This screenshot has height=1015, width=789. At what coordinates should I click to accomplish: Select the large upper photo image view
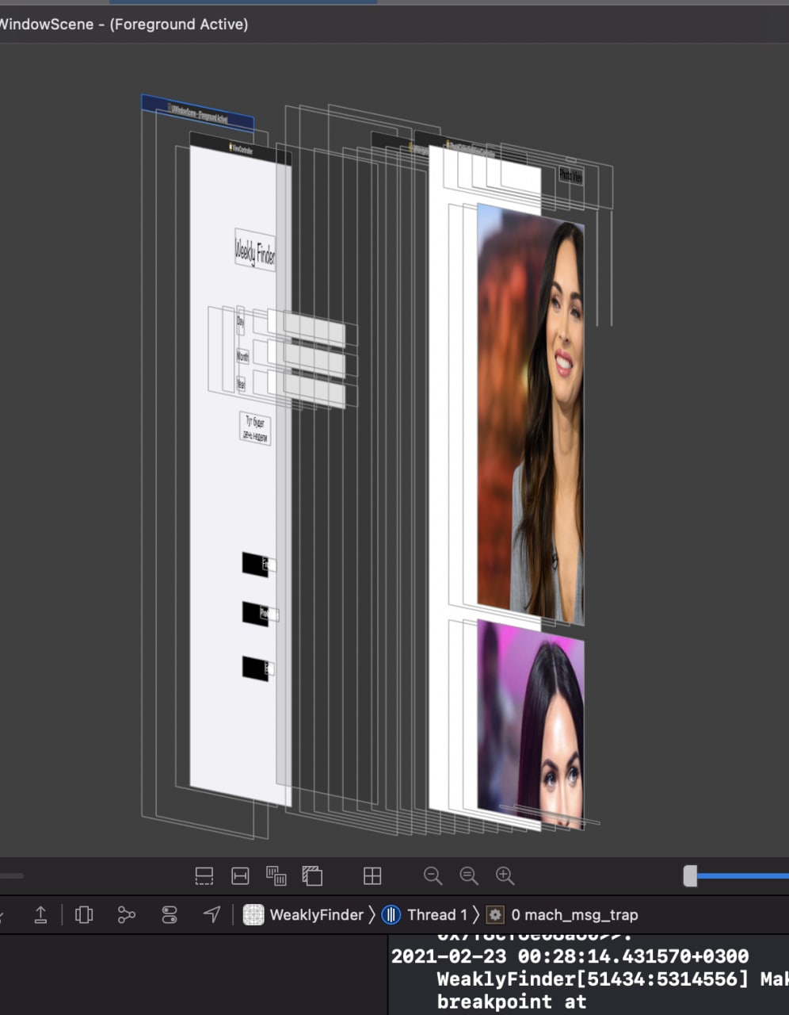530,412
